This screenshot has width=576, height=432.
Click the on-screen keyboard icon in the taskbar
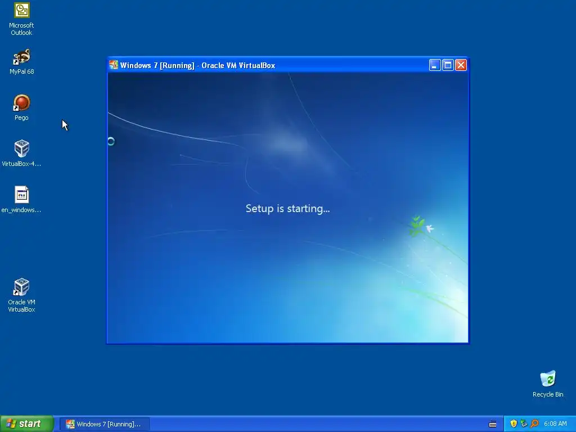(493, 424)
